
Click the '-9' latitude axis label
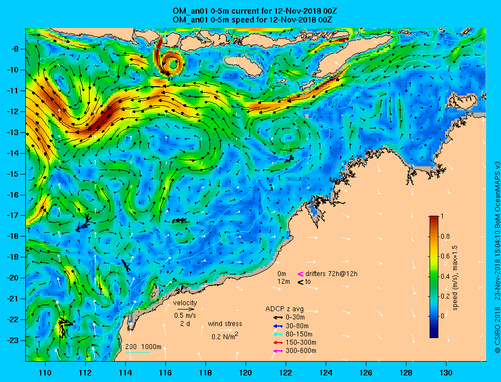pos(15,49)
